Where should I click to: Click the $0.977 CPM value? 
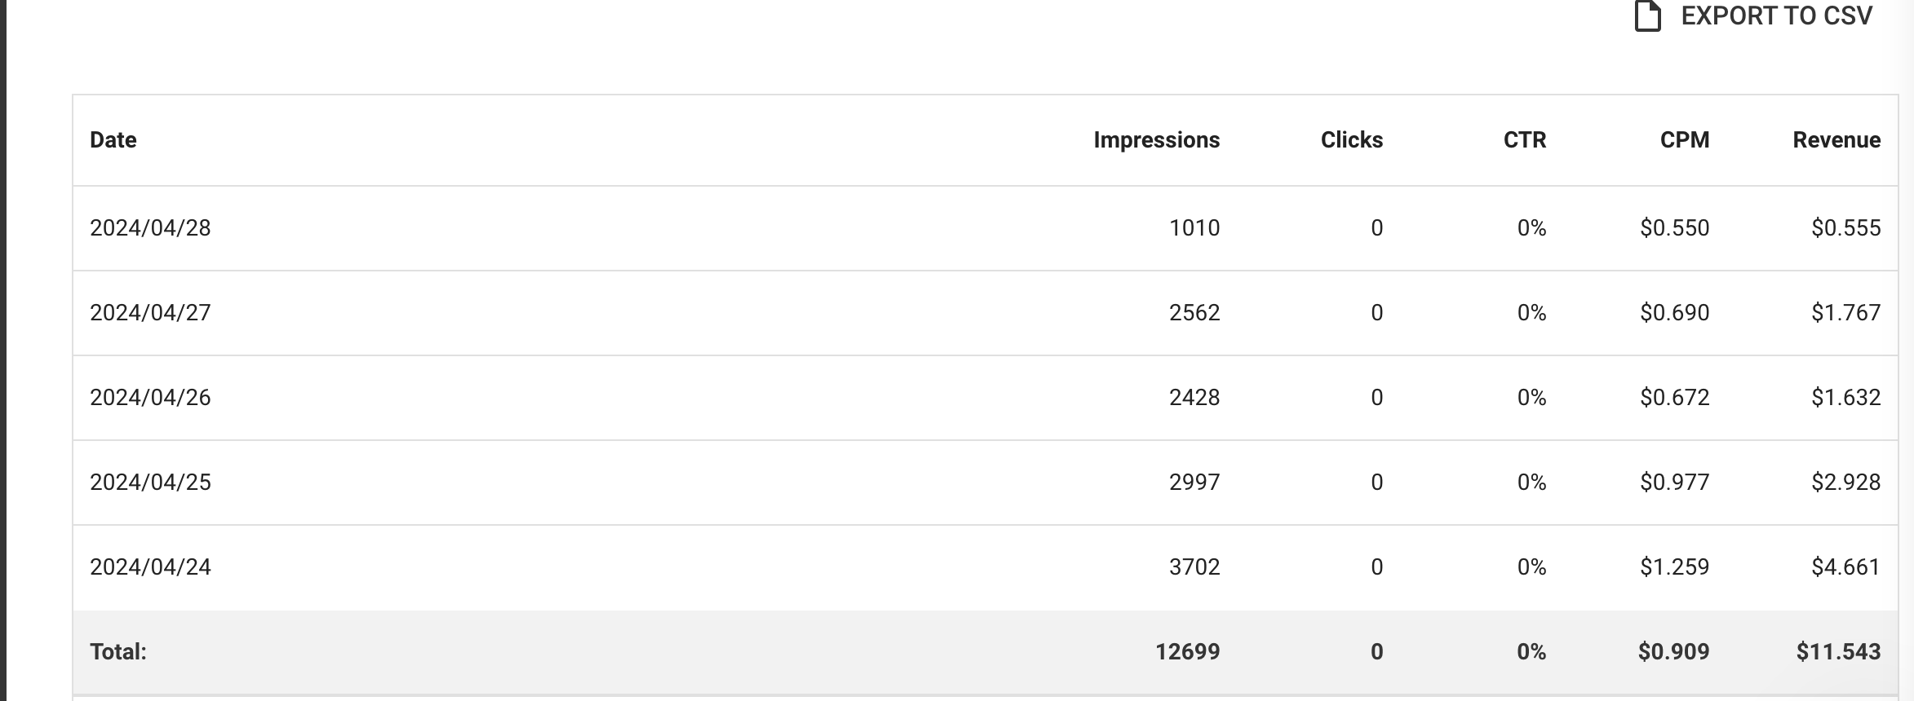pyautogui.click(x=1674, y=483)
